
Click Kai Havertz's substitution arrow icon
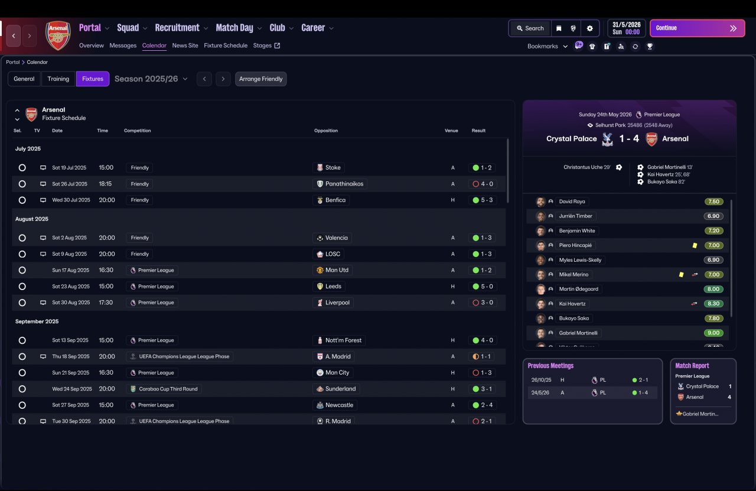(694, 304)
